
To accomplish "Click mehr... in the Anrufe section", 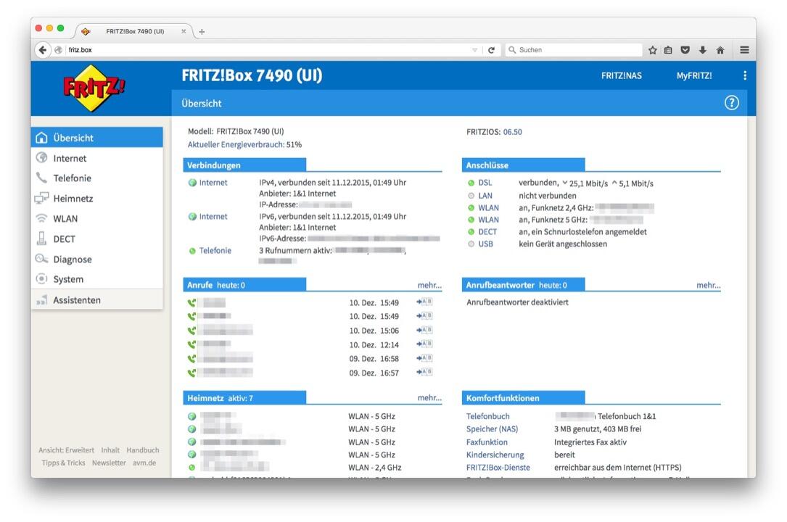I will click(x=429, y=285).
